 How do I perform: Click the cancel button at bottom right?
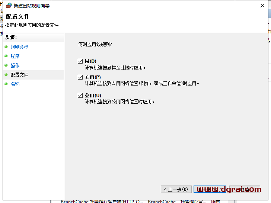245,189
